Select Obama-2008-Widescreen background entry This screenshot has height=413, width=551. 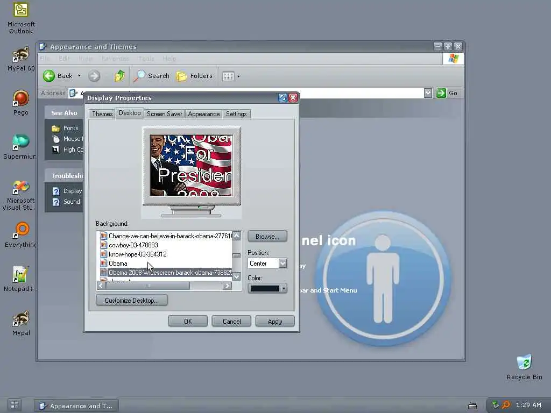point(166,273)
